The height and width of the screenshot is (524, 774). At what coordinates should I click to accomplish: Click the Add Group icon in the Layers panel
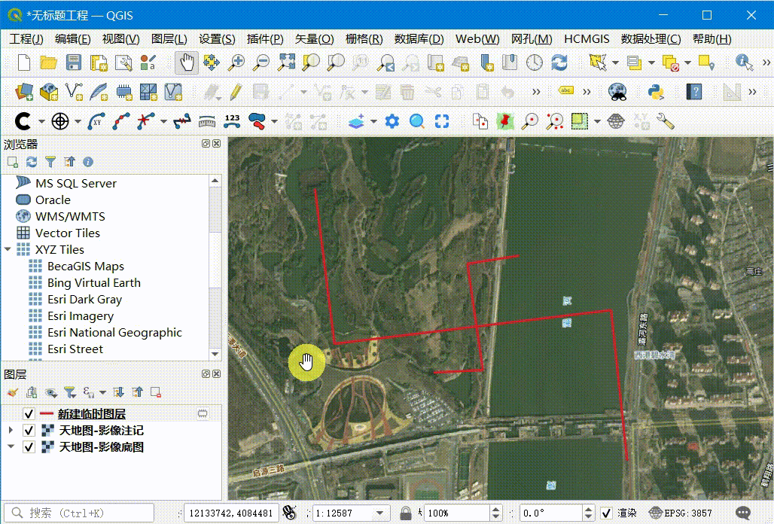tap(32, 393)
